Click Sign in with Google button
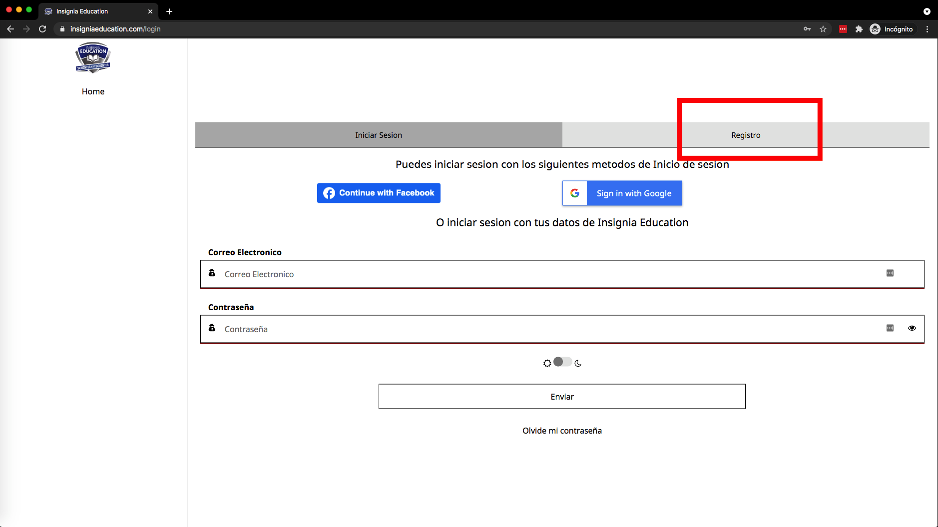 click(x=622, y=193)
